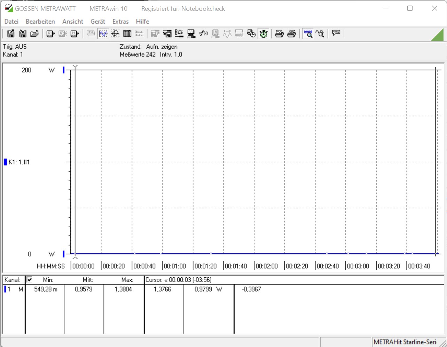Select the data table view icon
The height and width of the screenshot is (347, 447).
click(127, 33)
